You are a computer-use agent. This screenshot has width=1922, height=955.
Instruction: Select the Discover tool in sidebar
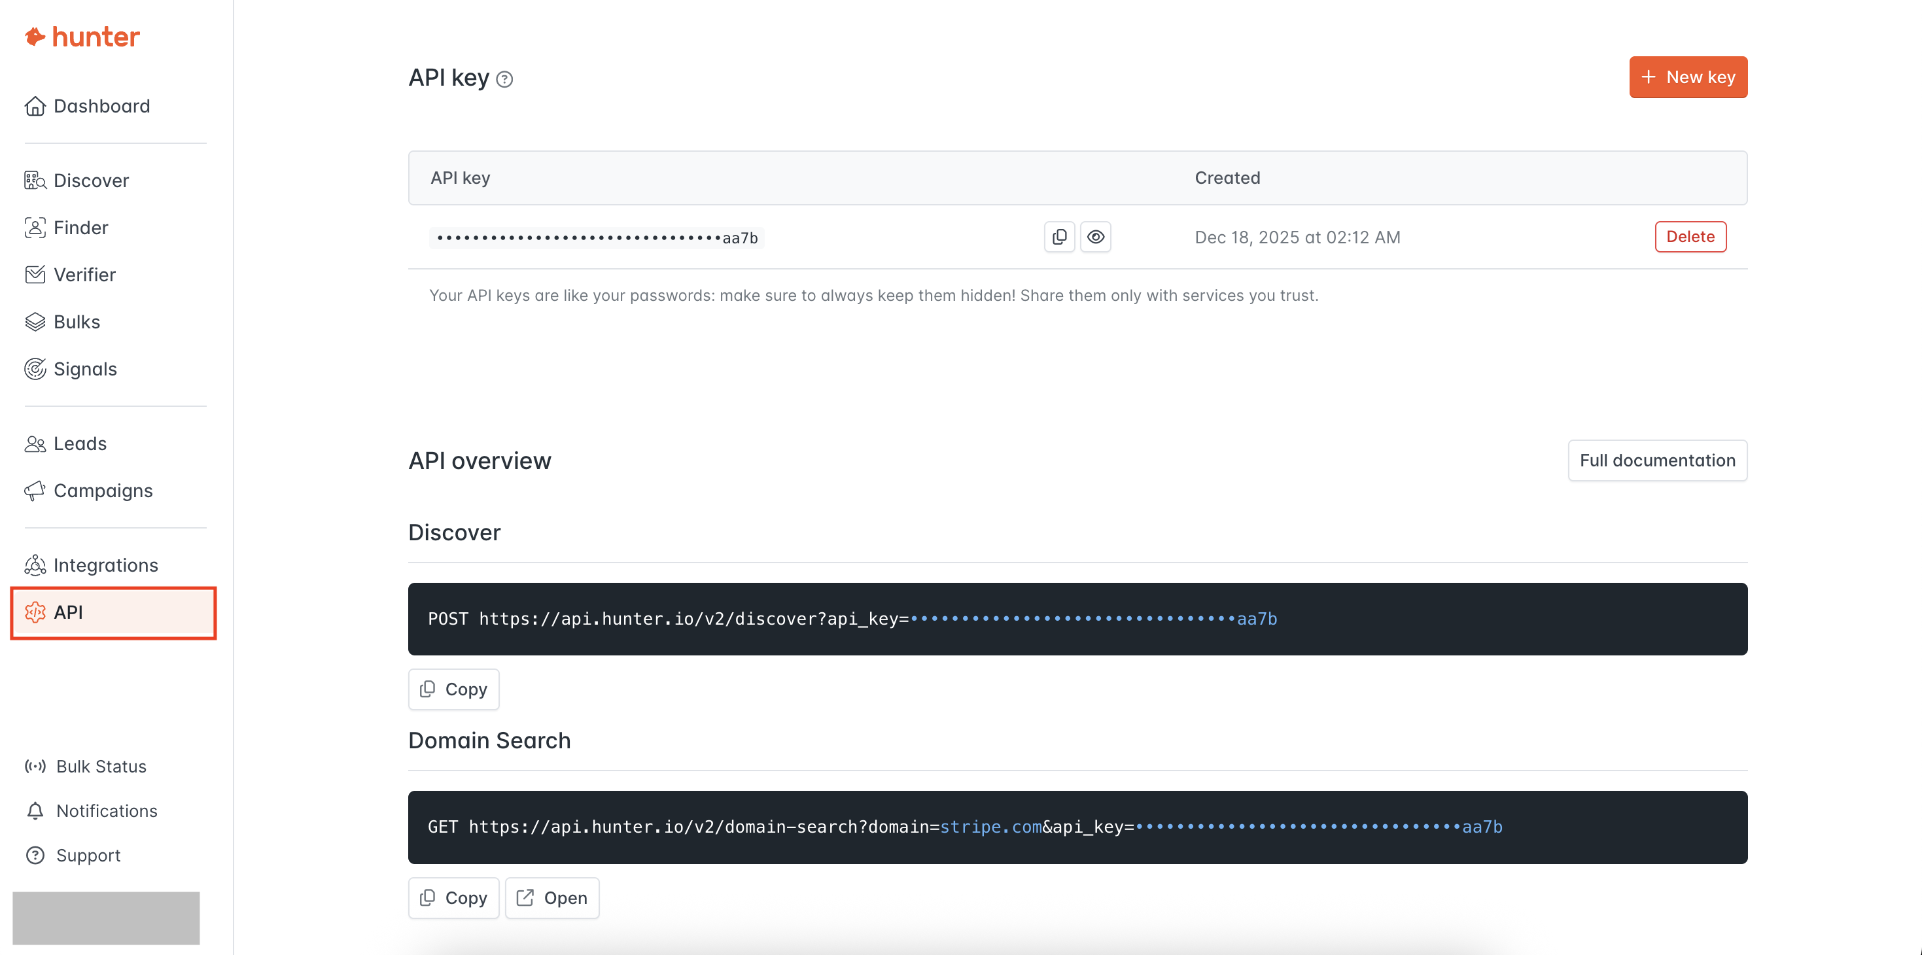click(91, 181)
